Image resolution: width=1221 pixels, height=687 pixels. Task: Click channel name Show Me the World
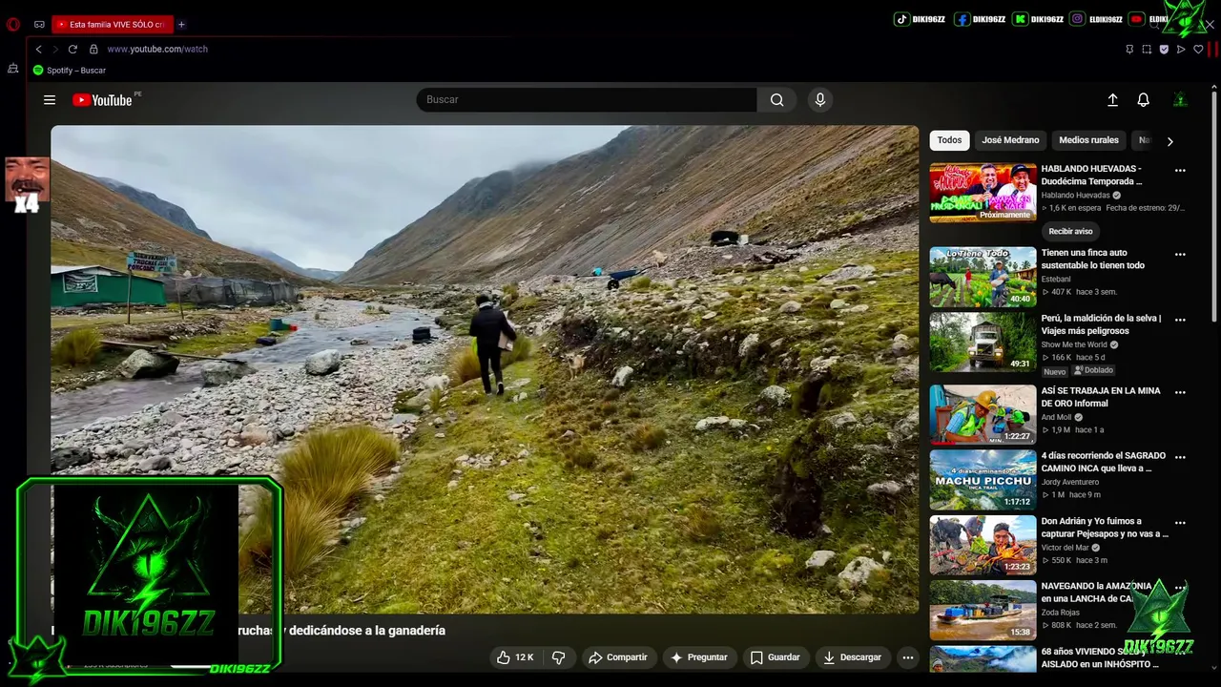(x=1074, y=344)
